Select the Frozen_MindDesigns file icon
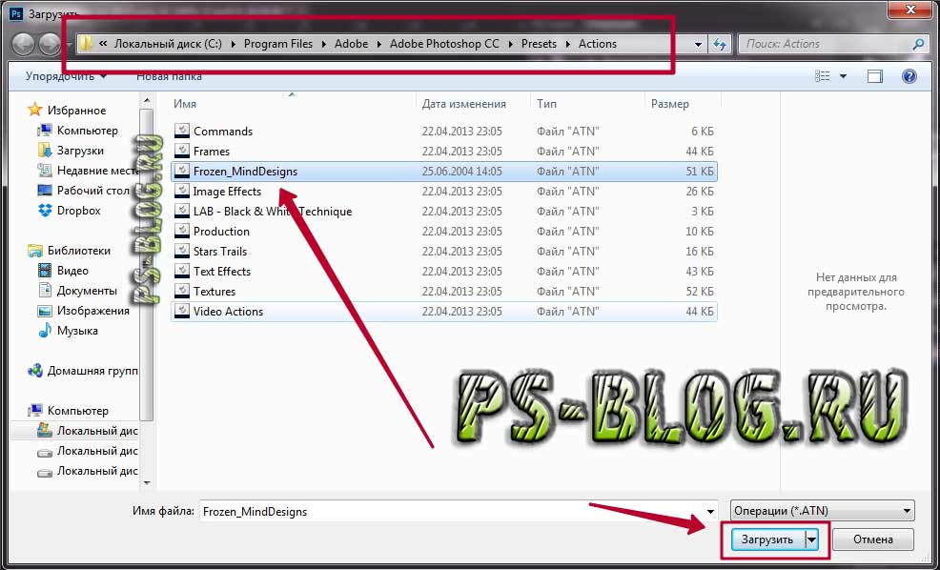 pos(182,171)
